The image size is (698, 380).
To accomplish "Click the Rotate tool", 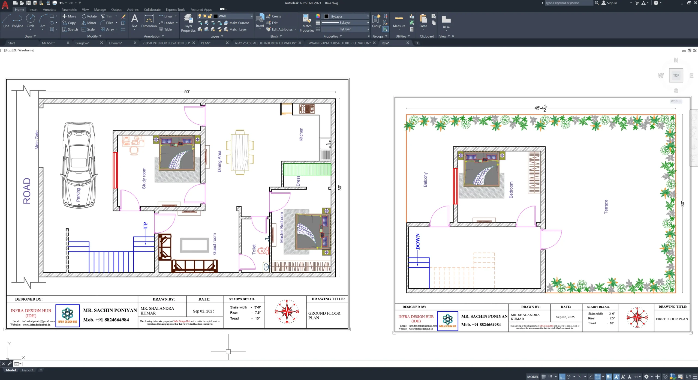I will click(x=89, y=16).
